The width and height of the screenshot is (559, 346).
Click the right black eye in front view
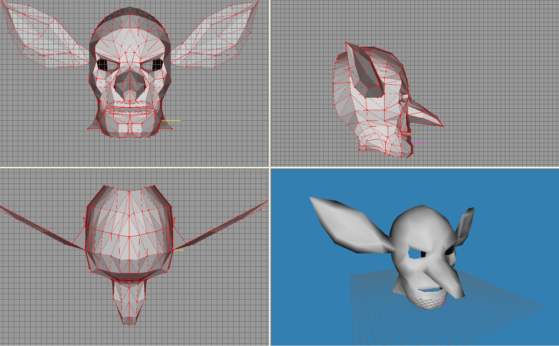[157, 64]
